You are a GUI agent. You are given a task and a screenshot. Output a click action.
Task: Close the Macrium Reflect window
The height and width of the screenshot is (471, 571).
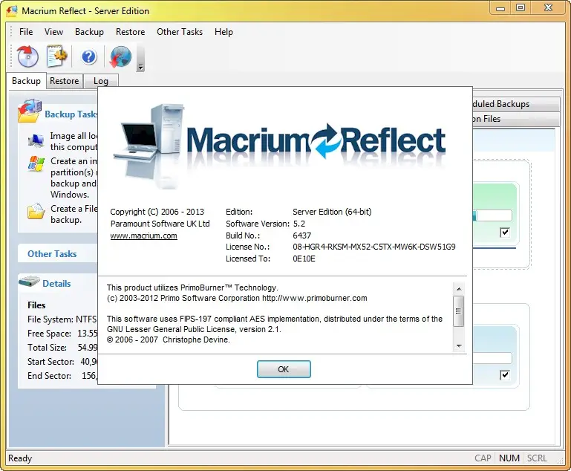coord(548,8)
